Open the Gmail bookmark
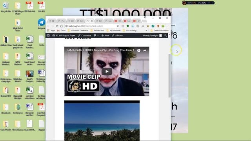Viewport: 251px width, 141px height. click(x=61, y=31)
